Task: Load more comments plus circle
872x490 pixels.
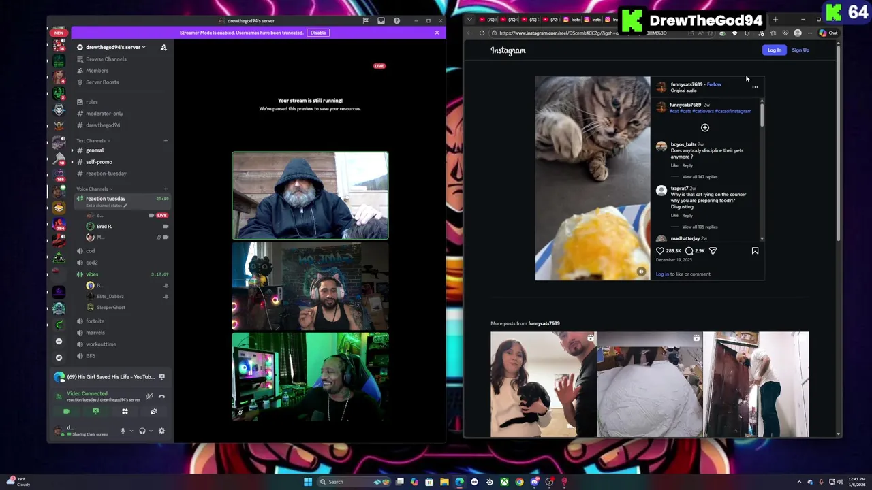Action: click(705, 127)
